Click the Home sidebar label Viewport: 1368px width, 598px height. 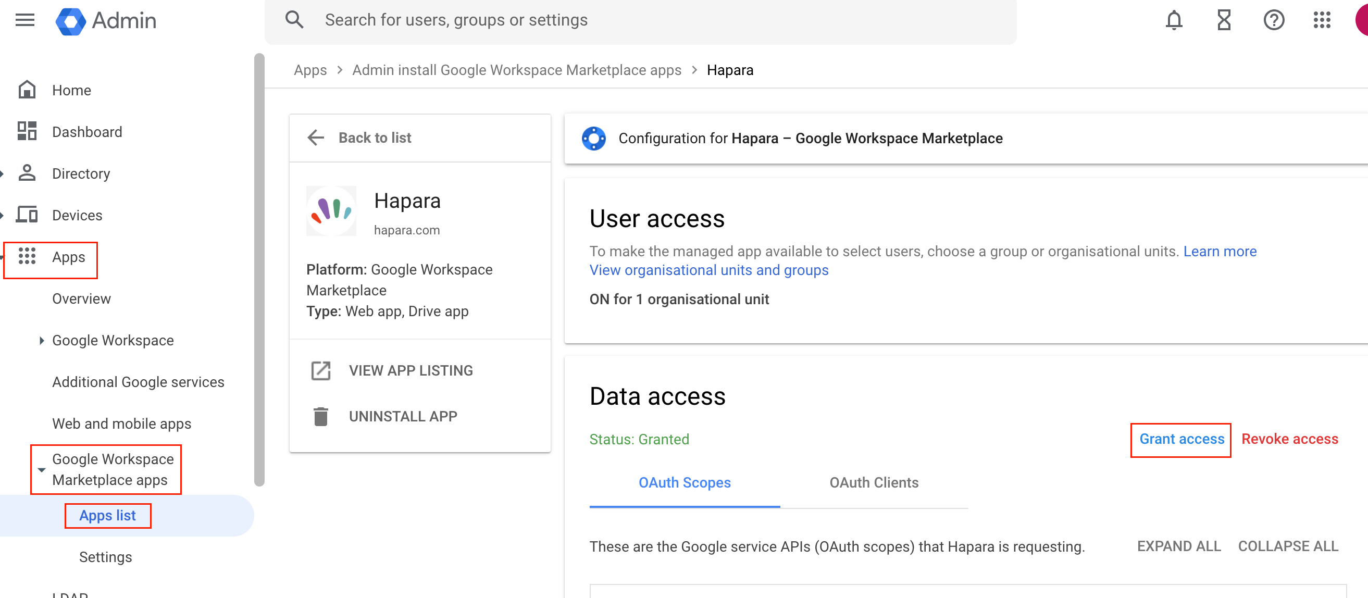pyautogui.click(x=71, y=90)
